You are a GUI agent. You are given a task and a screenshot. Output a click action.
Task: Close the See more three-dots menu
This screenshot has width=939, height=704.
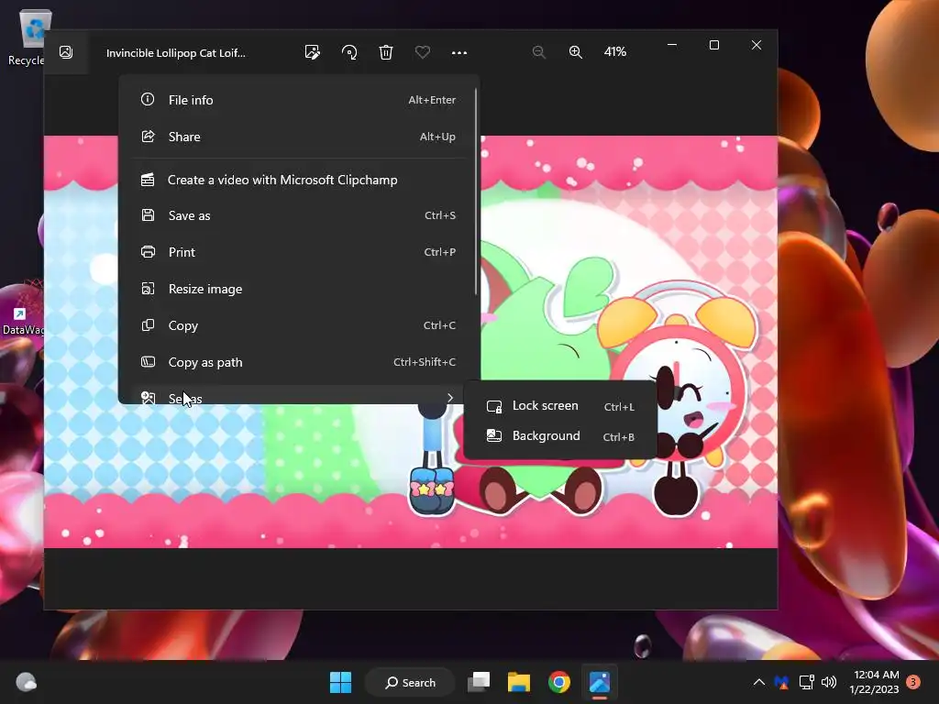pyautogui.click(x=458, y=52)
